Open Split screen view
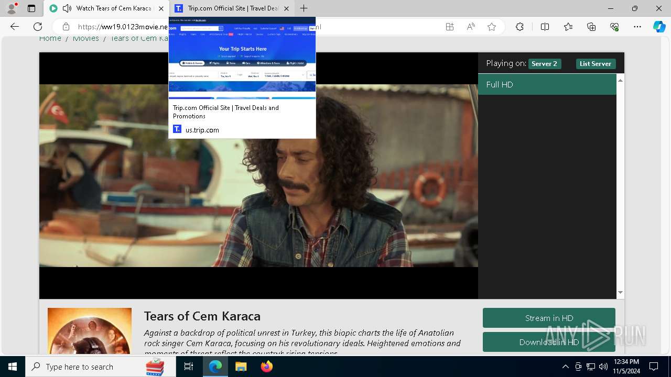This screenshot has height=377, width=671. tap(545, 27)
